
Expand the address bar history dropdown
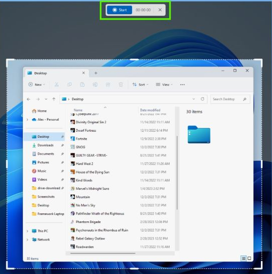[193, 99]
